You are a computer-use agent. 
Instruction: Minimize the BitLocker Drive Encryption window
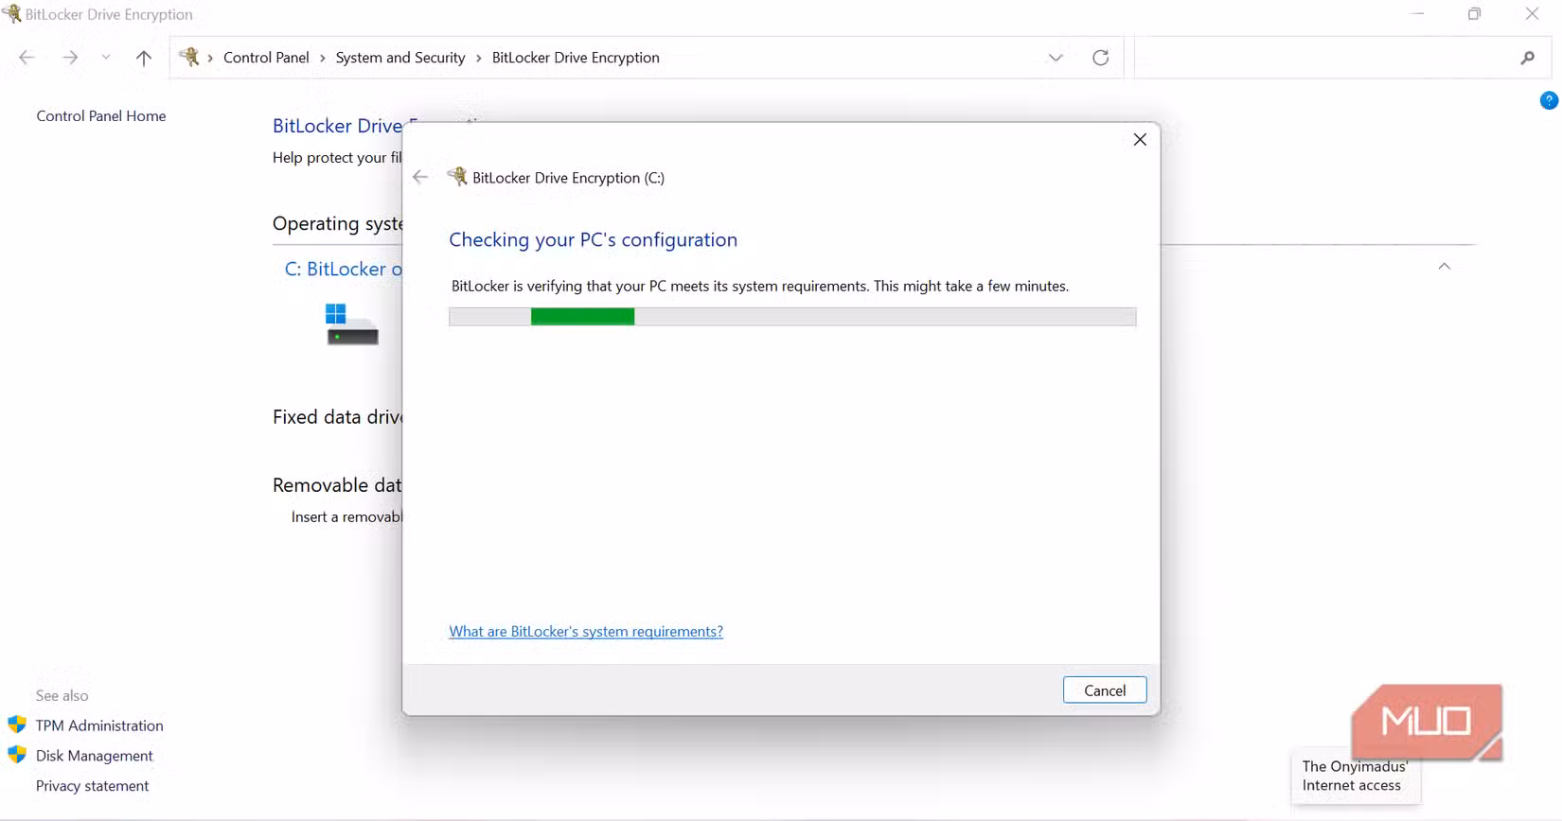pos(1417,14)
